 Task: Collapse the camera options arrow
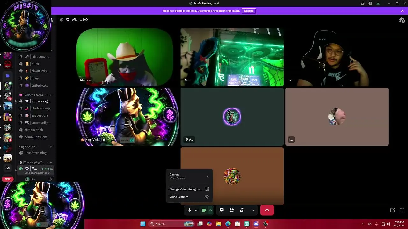click(210, 210)
